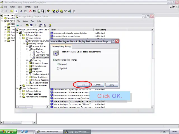
Task: Click Export List icon in Group Policy Editor
Action: (44, 25)
